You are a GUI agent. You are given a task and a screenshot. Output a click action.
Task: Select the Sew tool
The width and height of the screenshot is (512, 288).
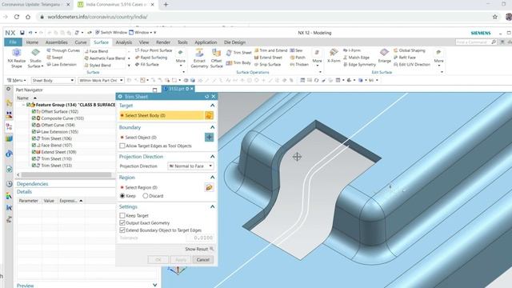click(x=296, y=50)
